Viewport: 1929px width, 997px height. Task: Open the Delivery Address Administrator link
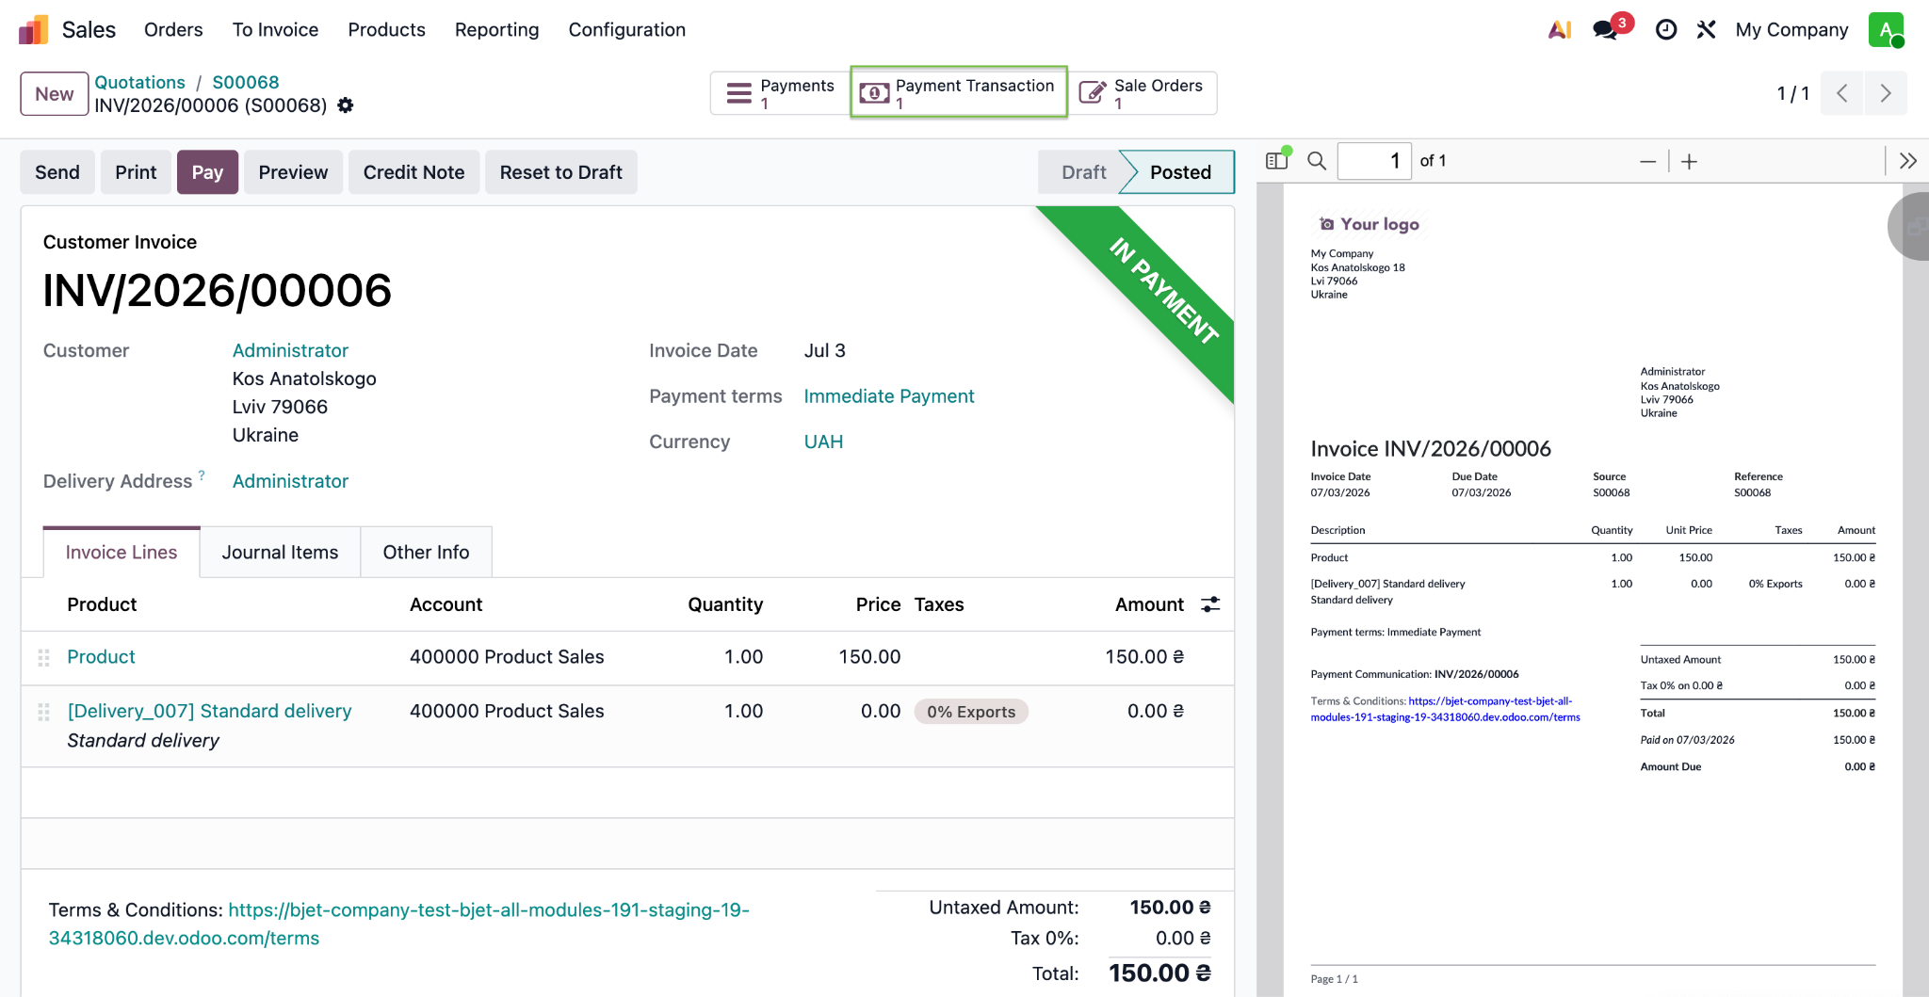(290, 481)
